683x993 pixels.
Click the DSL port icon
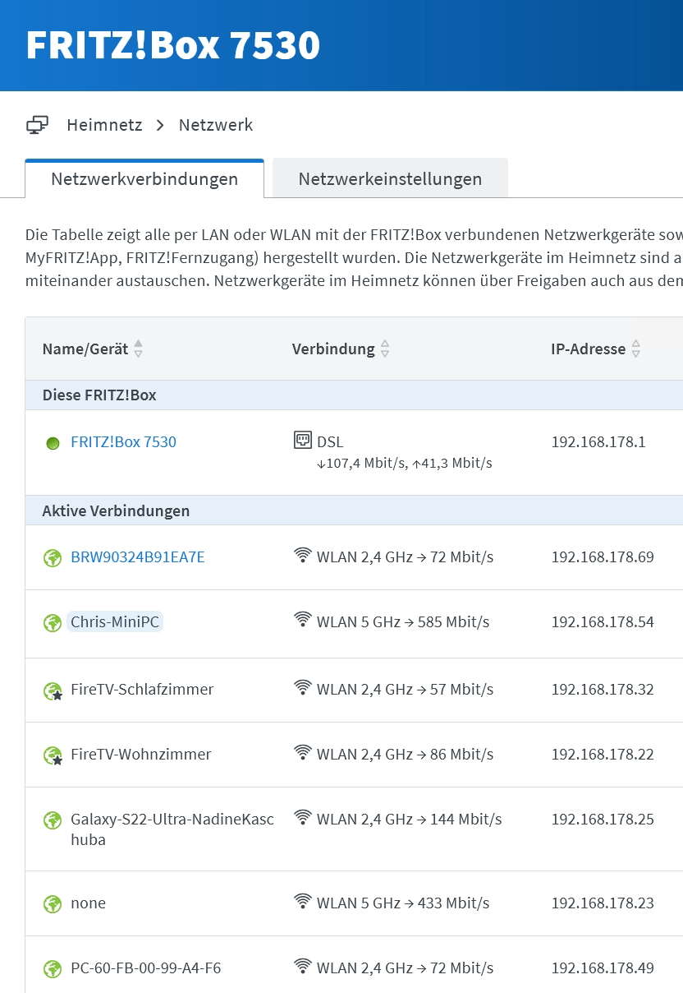click(303, 441)
